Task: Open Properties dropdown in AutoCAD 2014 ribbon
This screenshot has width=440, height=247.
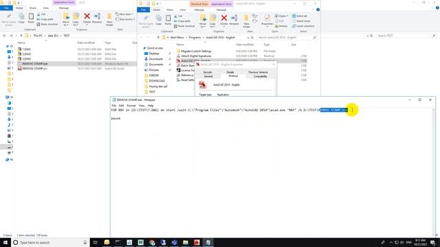Action: click(x=267, y=25)
